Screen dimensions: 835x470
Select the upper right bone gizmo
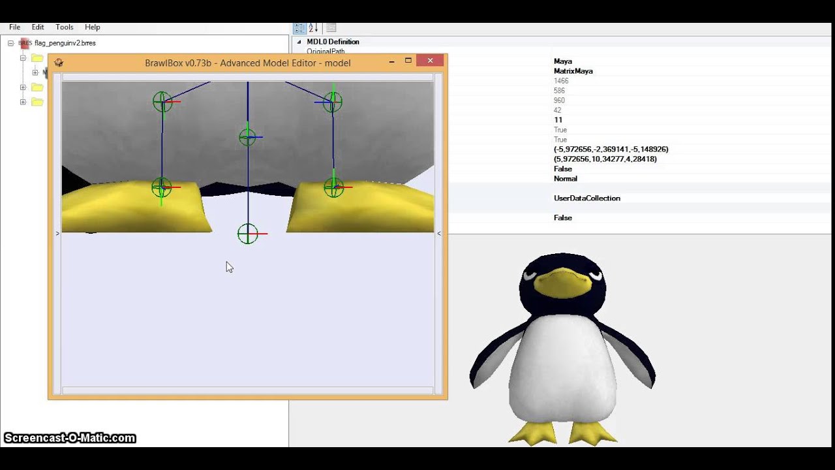click(332, 102)
